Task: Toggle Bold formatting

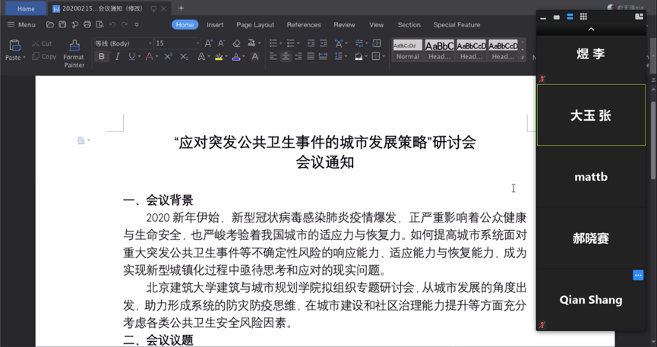Action: pos(102,57)
